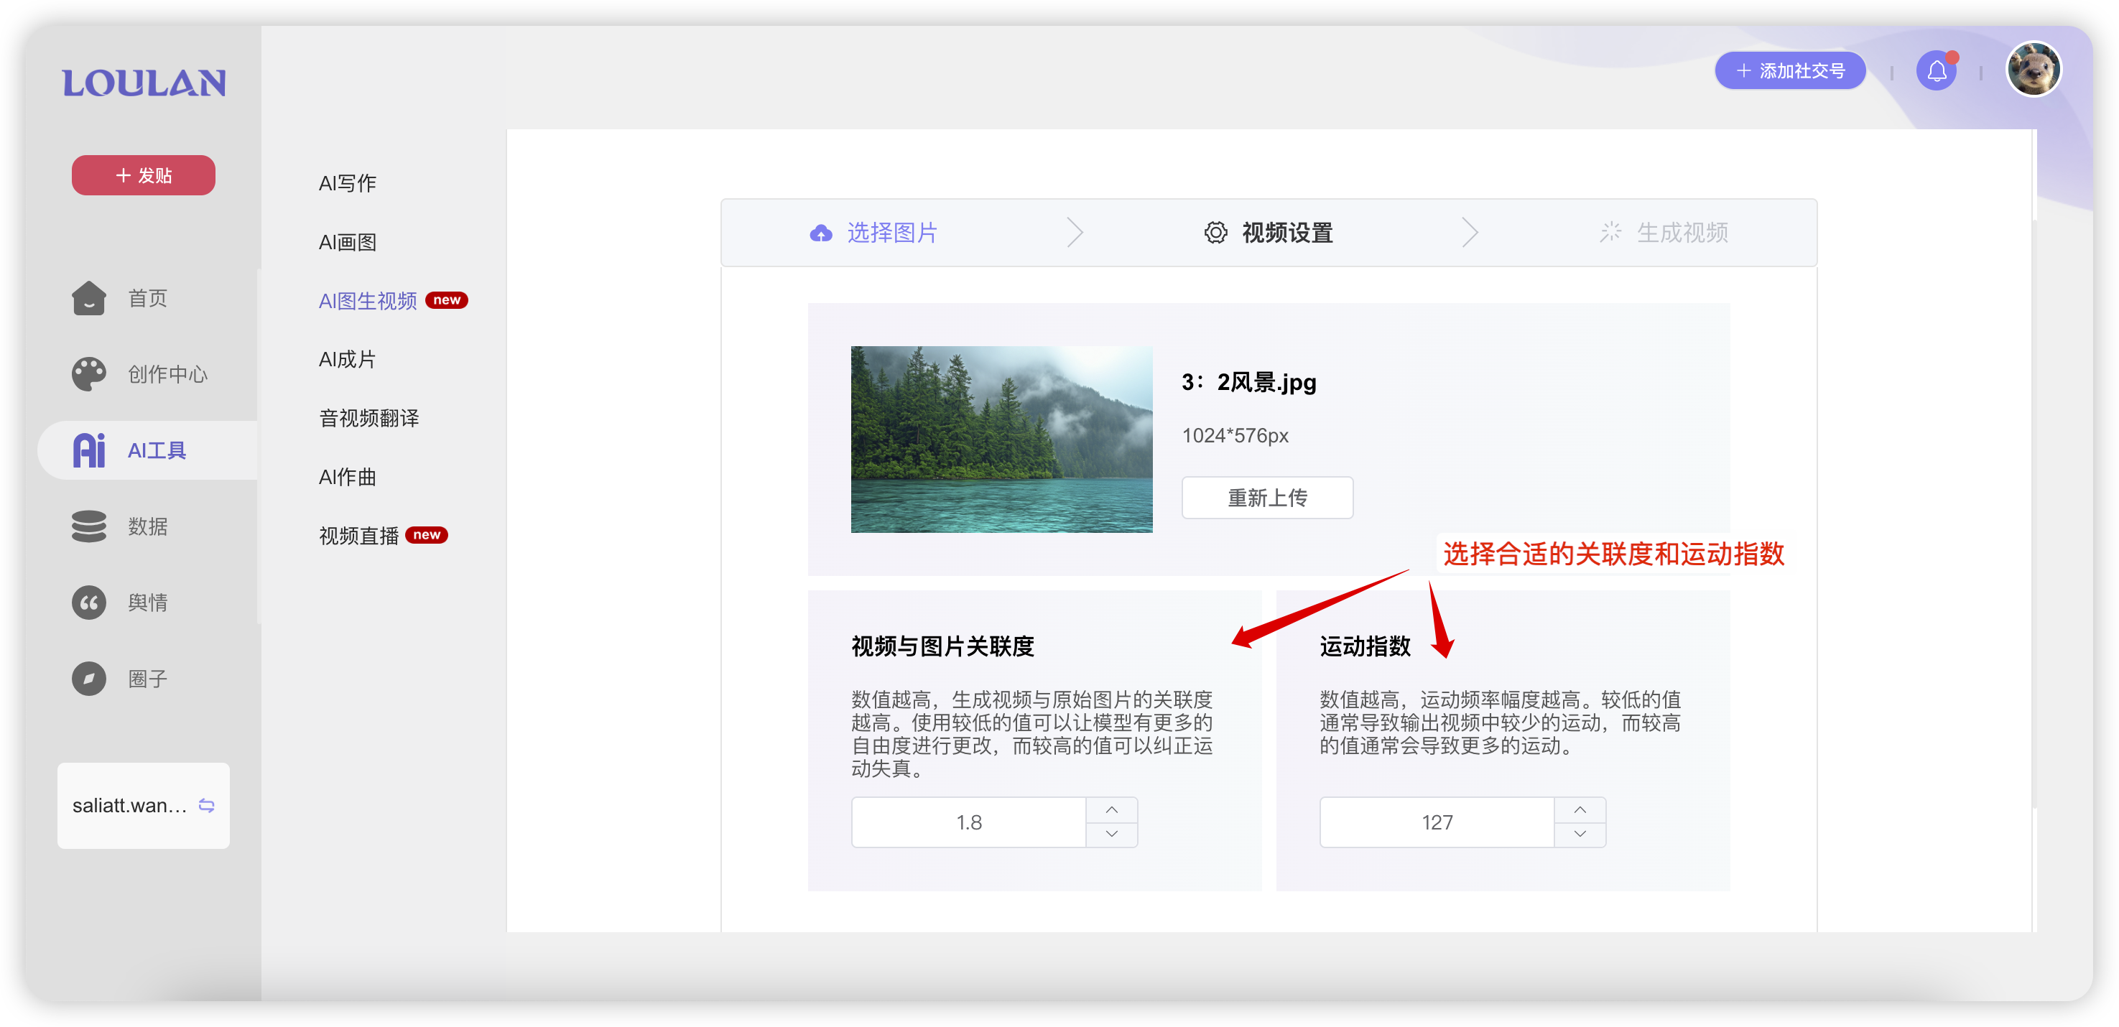This screenshot has width=2119, height=1027.
Task: Click the 创作中心 sidebar label
Action: click(168, 374)
